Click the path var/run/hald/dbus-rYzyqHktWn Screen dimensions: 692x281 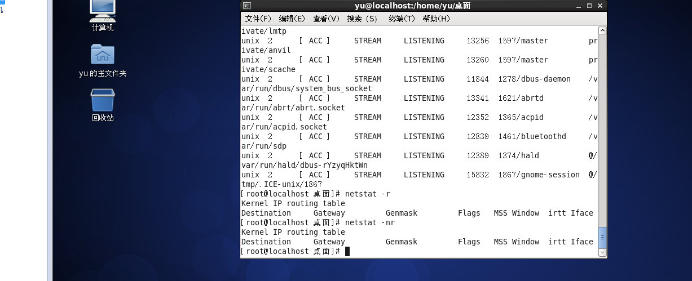(x=305, y=165)
